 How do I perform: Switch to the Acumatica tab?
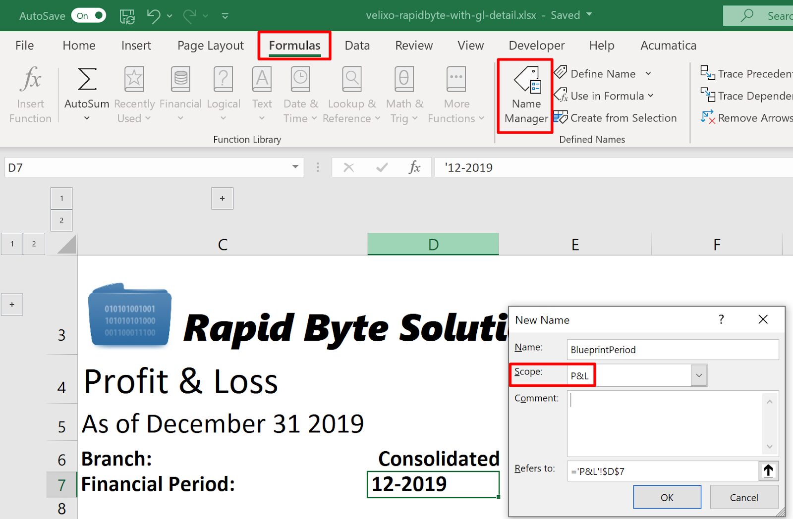click(x=668, y=46)
